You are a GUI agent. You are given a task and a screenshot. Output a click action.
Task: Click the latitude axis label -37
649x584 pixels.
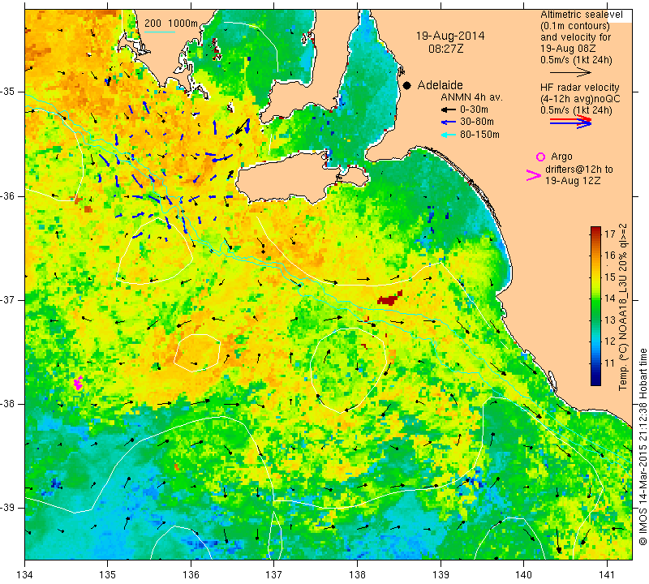[x=7, y=299]
